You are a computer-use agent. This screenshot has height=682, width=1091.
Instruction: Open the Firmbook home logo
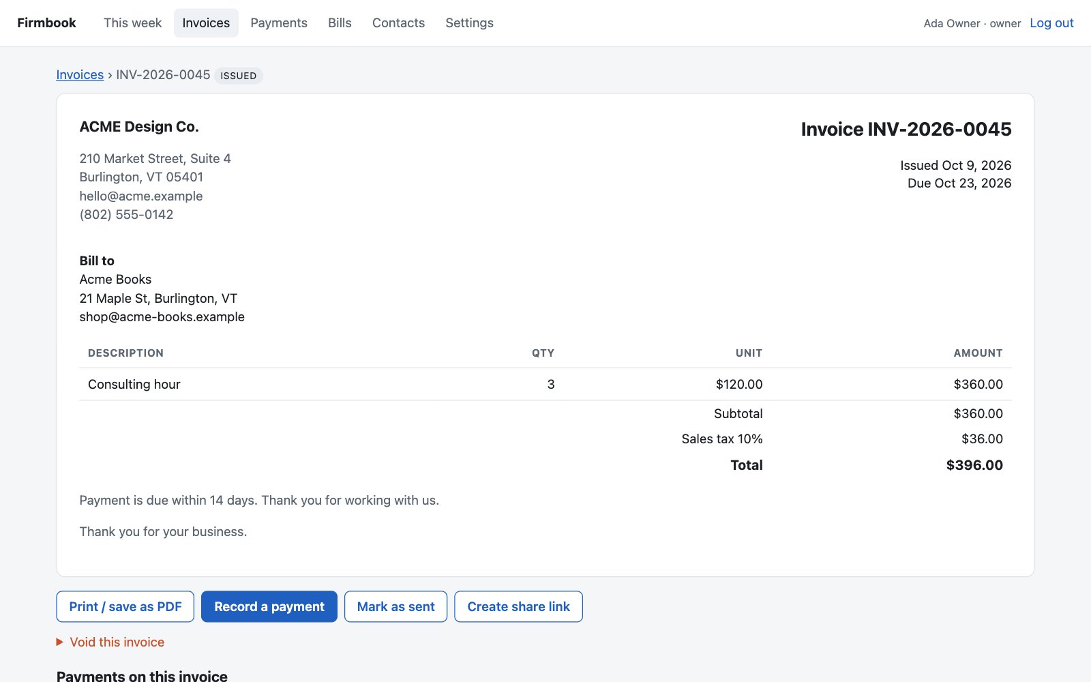[46, 23]
